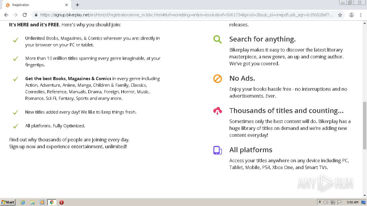The width and height of the screenshot is (367, 206).
Task: Close the Registration tab
Action: point(67,5)
